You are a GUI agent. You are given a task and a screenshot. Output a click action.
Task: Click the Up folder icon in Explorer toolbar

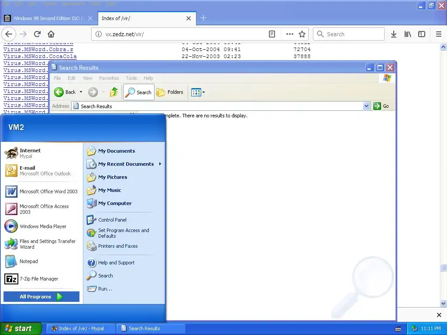(114, 92)
